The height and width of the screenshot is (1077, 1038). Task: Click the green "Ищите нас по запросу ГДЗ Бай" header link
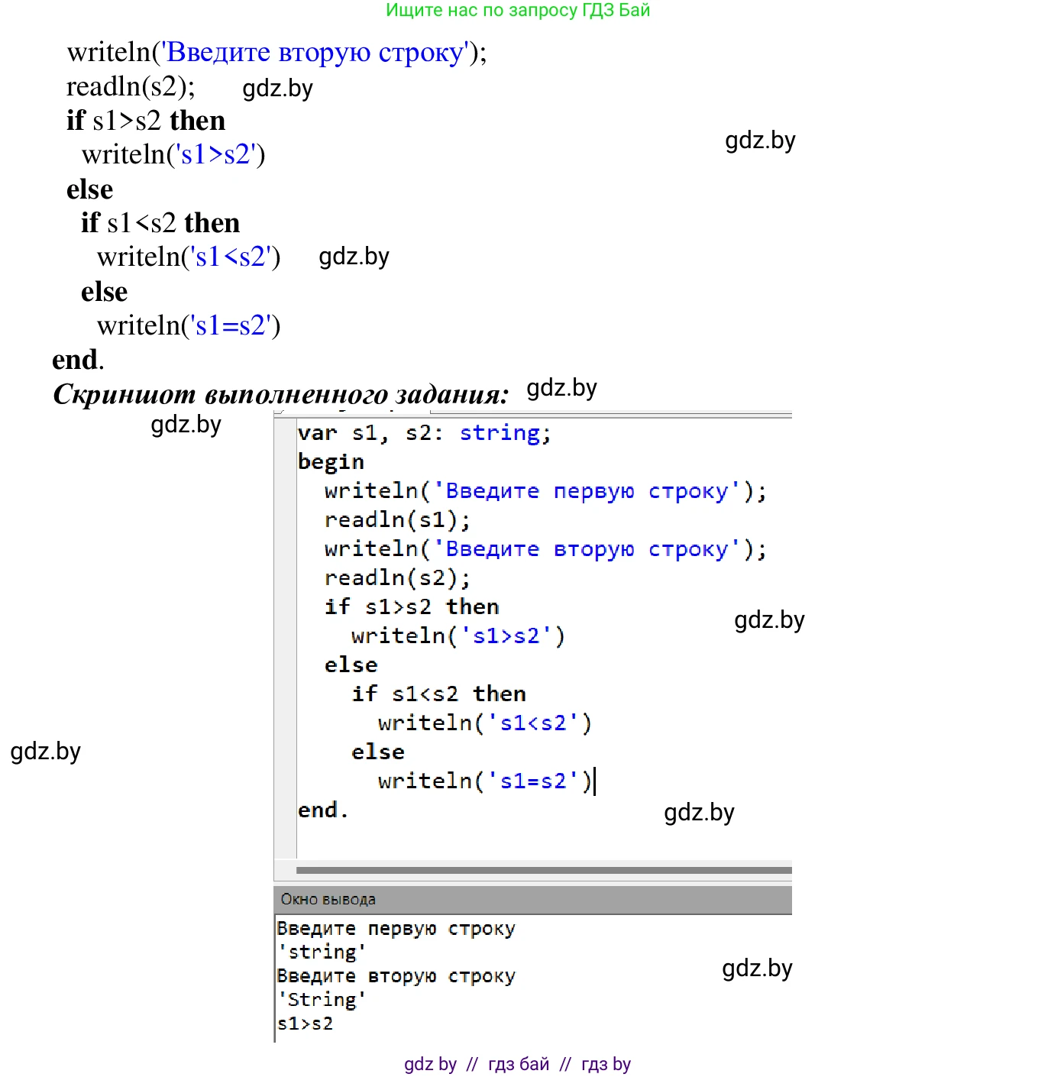pos(518,11)
